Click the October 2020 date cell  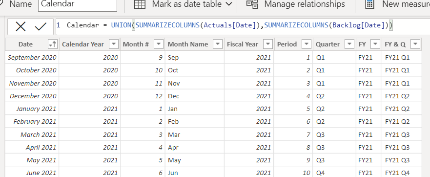[x=32, y=70]
